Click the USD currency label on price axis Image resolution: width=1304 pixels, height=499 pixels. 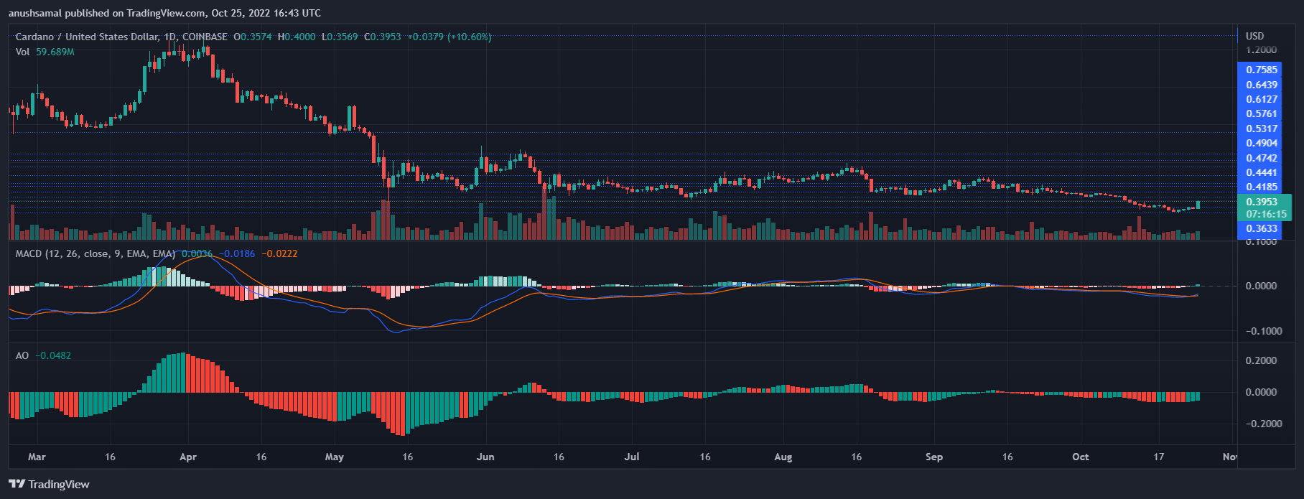coord(1254,36)
